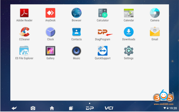Screen dimensions: 179x112
Task: Check the Wi-Fi status icon
Action: (x=165, y=108)
